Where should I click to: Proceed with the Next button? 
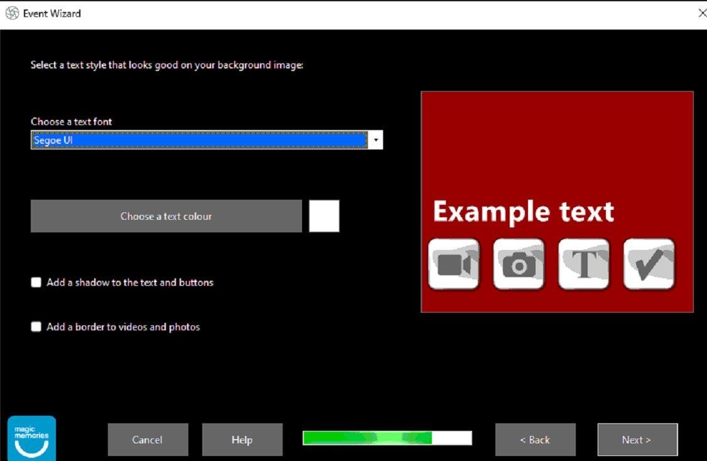[x=637, y=440]
